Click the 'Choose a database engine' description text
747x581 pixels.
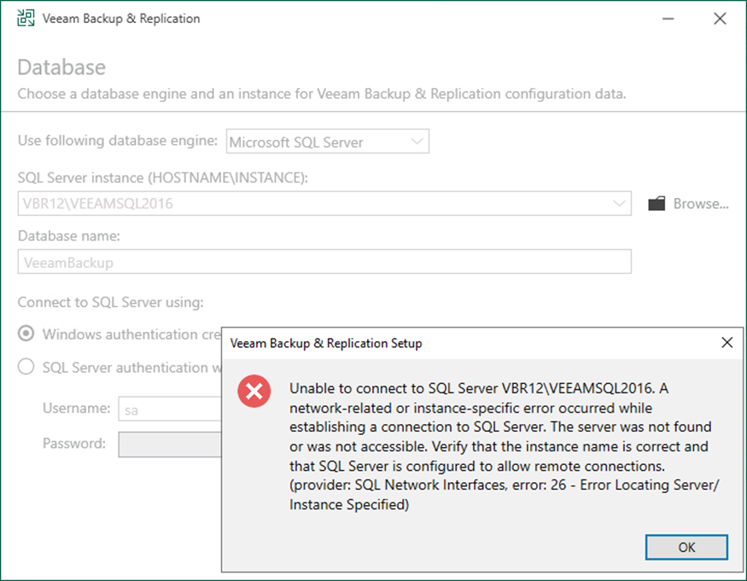(x=322, y=94)
